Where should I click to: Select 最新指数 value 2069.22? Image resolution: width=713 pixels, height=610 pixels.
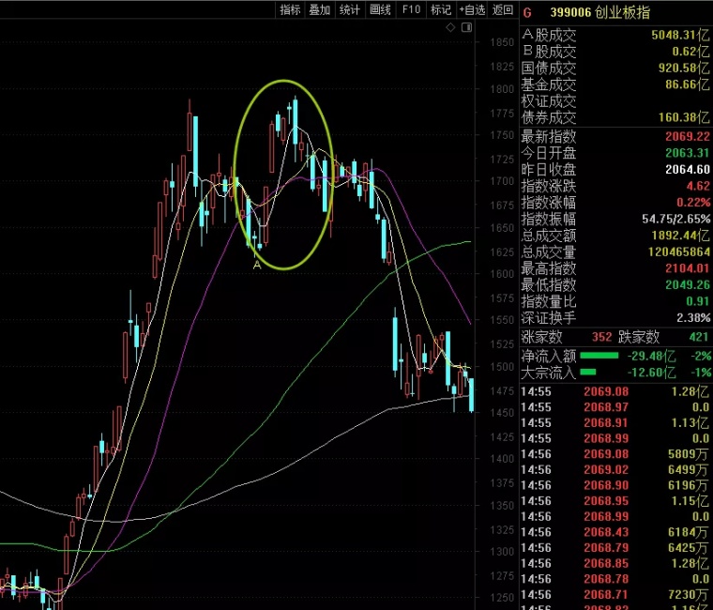tap(687, 136)
